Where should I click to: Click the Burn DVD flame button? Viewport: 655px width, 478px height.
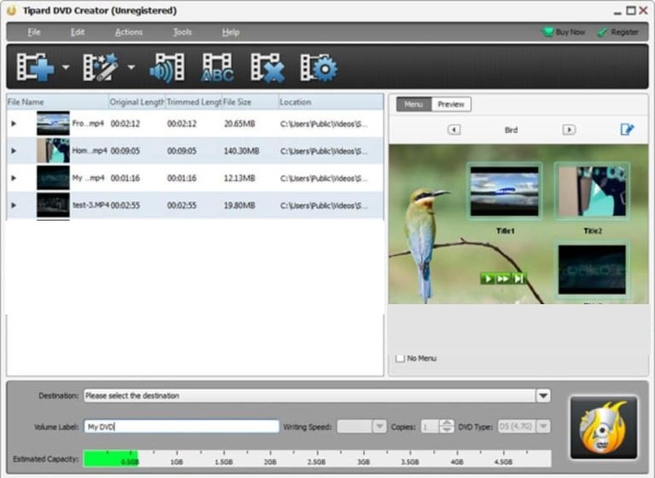tap(604, 428)
